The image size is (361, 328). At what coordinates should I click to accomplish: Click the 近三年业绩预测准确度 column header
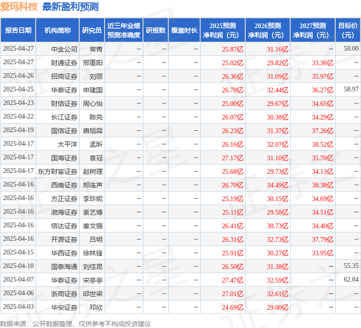[124, 30]
